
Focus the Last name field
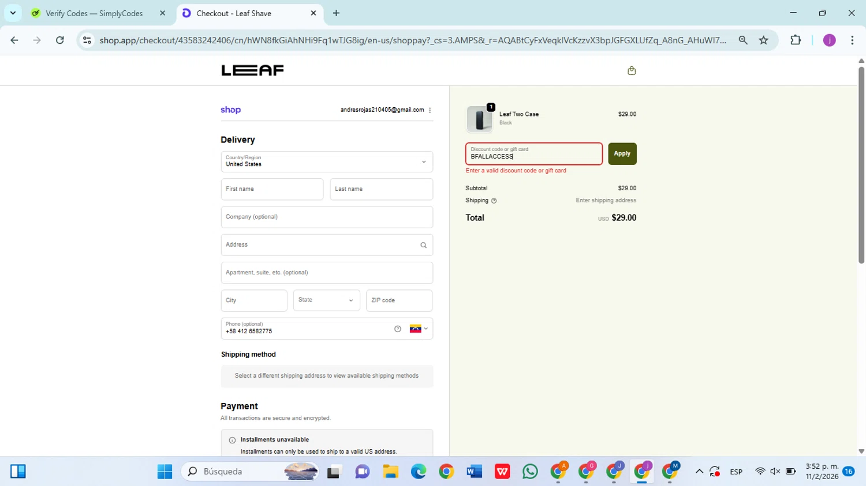[382, 189]
